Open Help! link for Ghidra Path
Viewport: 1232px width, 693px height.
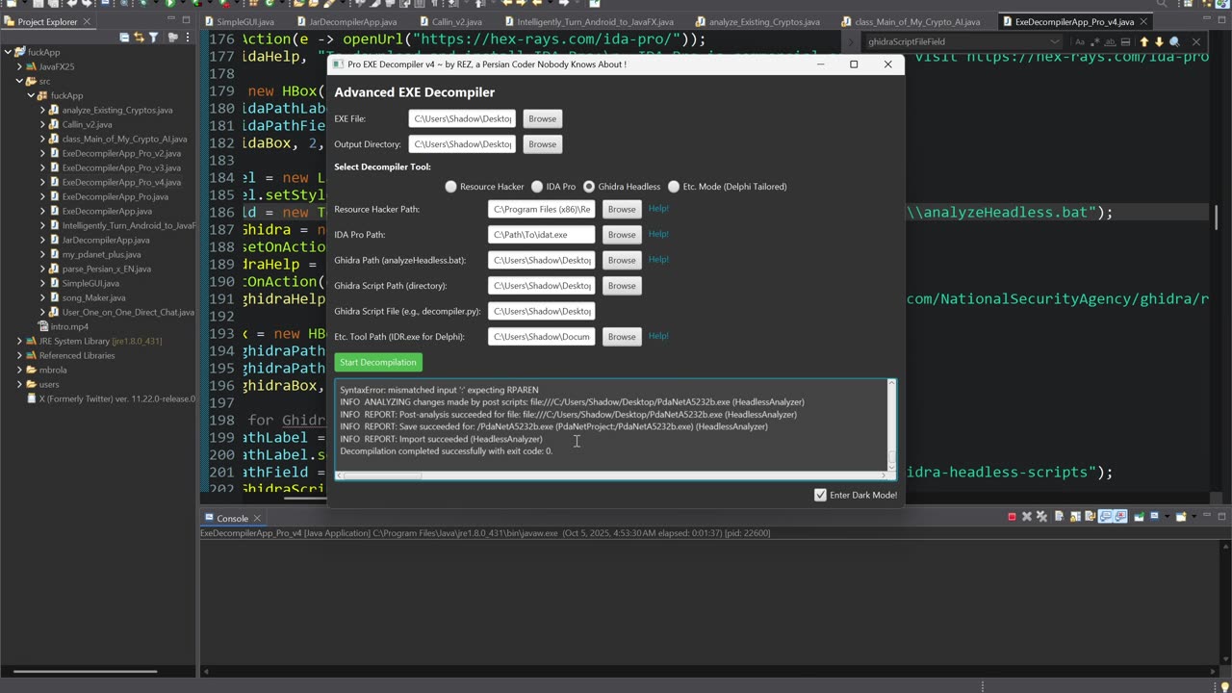point(658,259)
